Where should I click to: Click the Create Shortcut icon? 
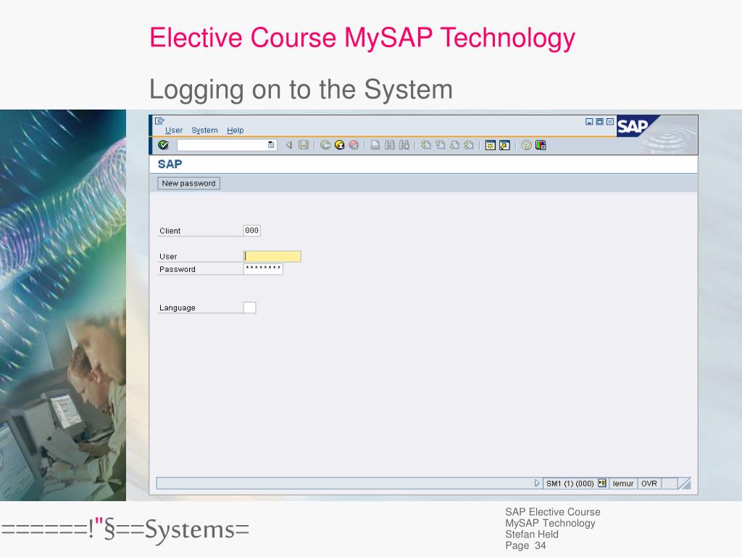click(x=504, y=145)
